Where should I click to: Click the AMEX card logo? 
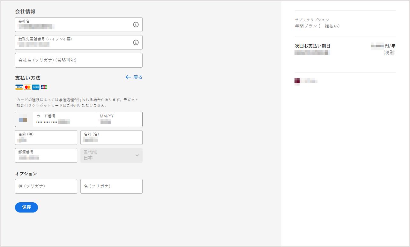[x=36, y=87]
